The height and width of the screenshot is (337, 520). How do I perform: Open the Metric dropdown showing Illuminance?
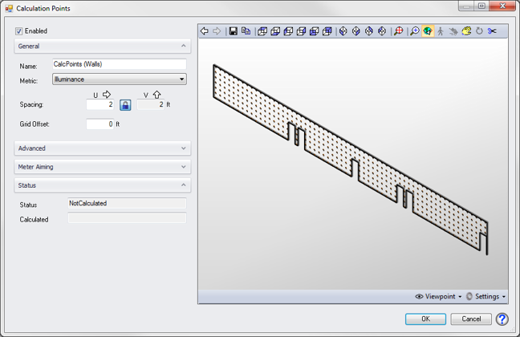(x=119, y=79)
